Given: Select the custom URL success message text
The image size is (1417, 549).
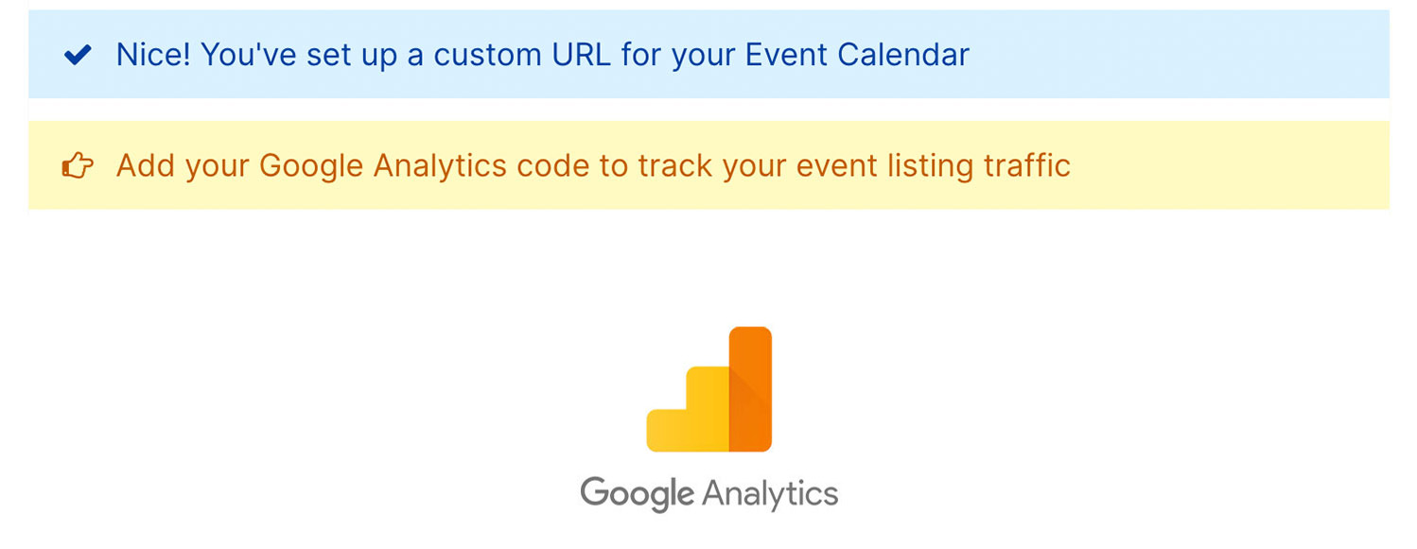Looking at the screenshot, I should [x=542, y=55].
